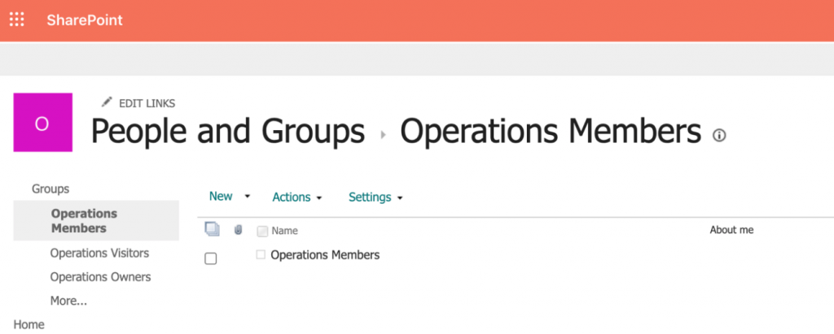Open Operations Owners group

click(x=100, y=277)
